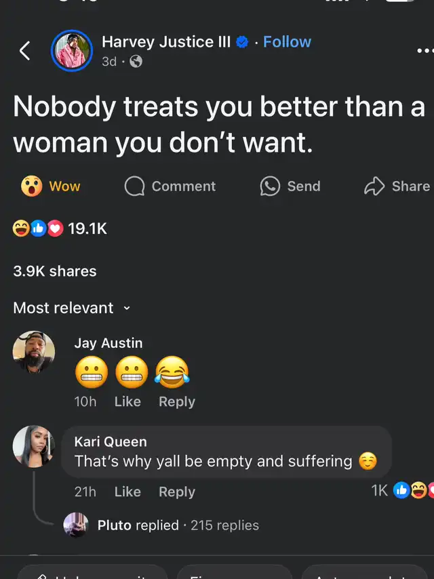Tap the back arrow icon
Viewport: 434px width, 579px height.
pyautogui.click(x=24, y=51)
